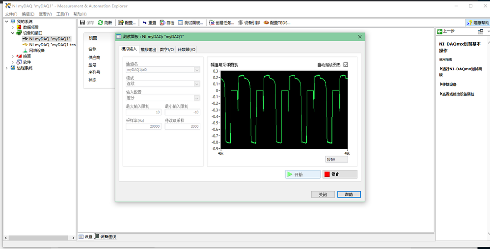
Task: Reset the device with 重置
Action: [149, 23]
